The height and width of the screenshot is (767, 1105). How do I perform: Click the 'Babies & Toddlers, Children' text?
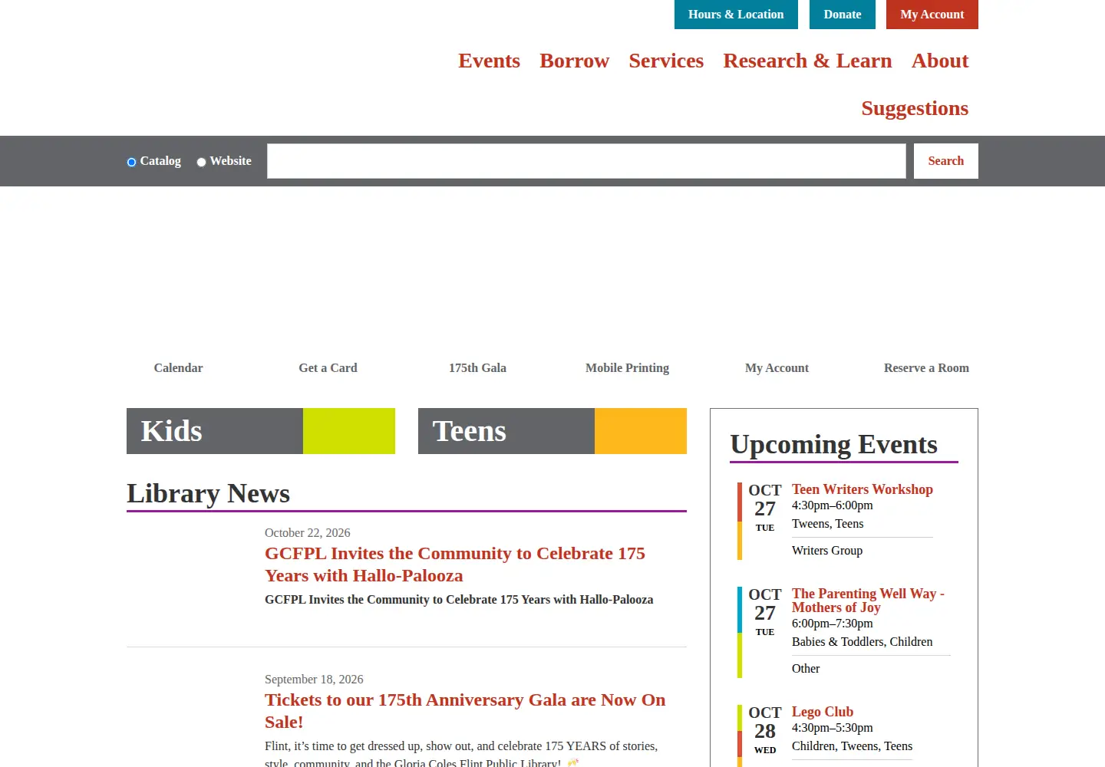pyautogui.click(x=863, y=642)
